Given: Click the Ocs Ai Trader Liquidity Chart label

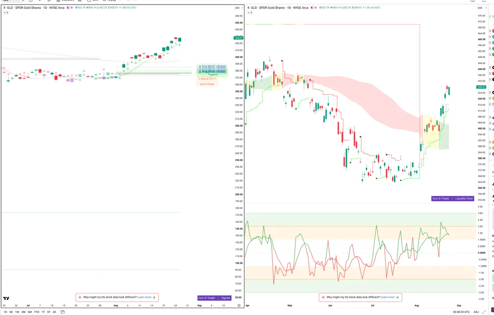Looking at the screenshot, I should (453, 198).
